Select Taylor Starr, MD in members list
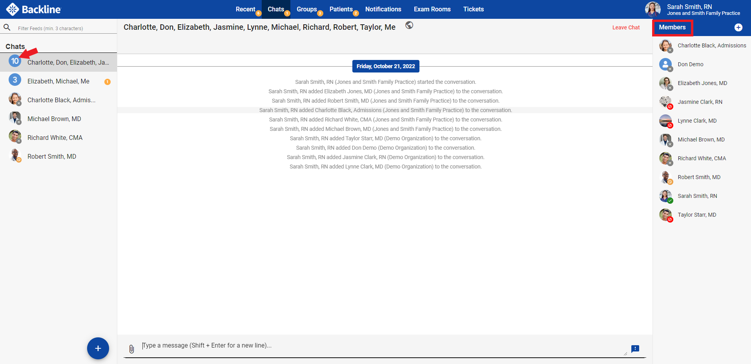The width and height of the screenshot is (751, 364). pyautogui.click(x=697, y=215)
